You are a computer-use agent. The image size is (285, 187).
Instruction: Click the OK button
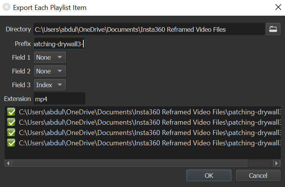click(209, 176)
